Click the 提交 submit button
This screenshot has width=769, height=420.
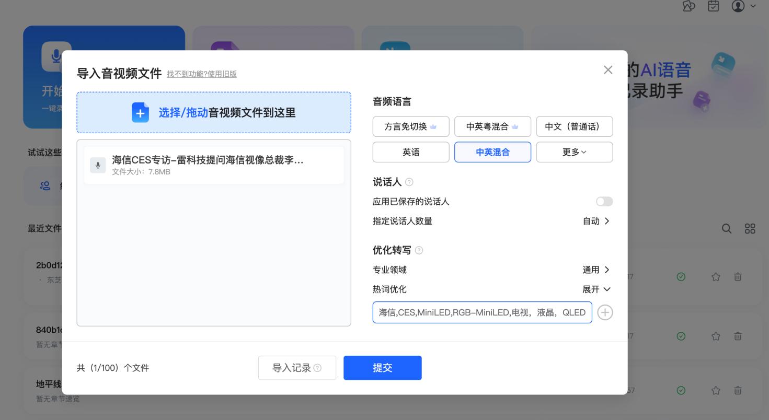click(x=382, y=368)
